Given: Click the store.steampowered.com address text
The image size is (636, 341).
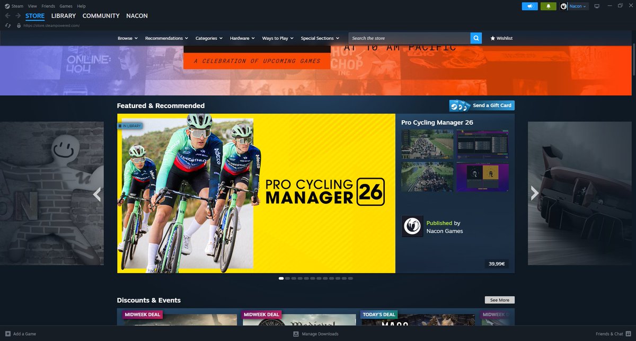Looking at the screenshot, I should tap(51, 25).
